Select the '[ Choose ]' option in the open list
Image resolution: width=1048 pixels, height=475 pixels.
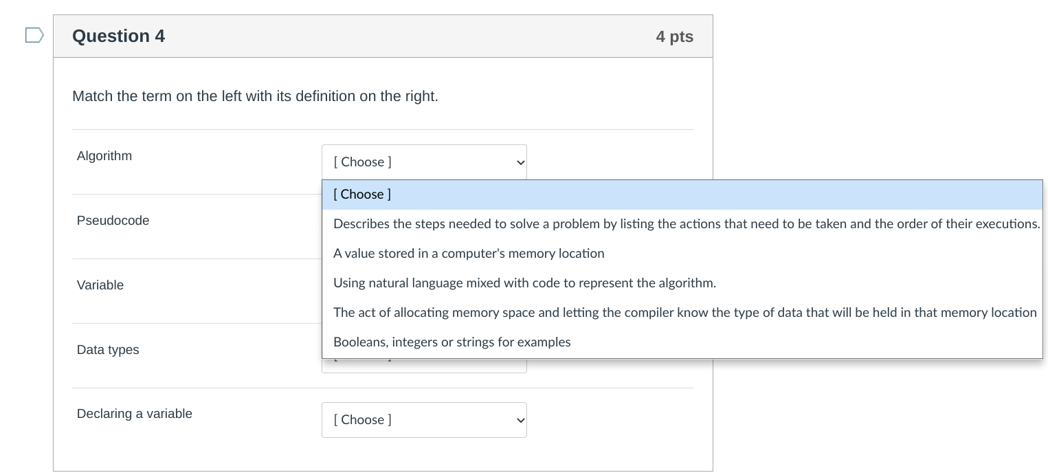pyautogui.click(x=682, y=195)
